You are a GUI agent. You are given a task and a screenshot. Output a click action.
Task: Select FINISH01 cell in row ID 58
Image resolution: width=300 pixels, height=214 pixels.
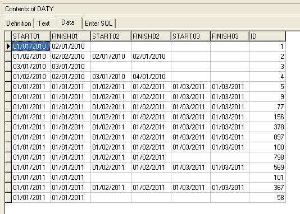tap(70, 198)
